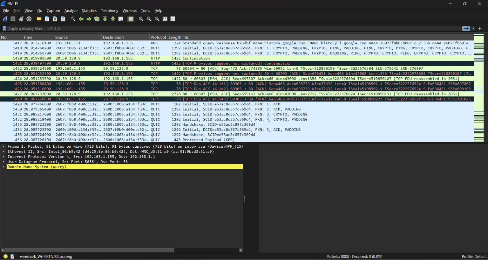Viewport: 488px width, 260px height.
Task: Click the packet list minimap
Action: (479, 88)
